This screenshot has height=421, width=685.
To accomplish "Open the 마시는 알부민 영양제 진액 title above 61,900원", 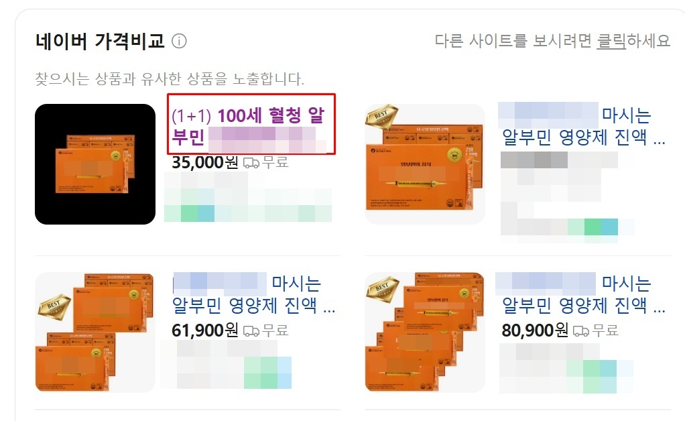I will tap(253, 294).
